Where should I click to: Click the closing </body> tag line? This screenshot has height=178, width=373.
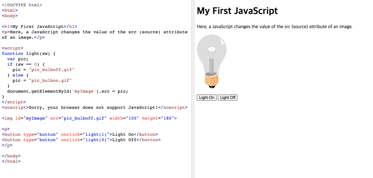tap(11, 156)
